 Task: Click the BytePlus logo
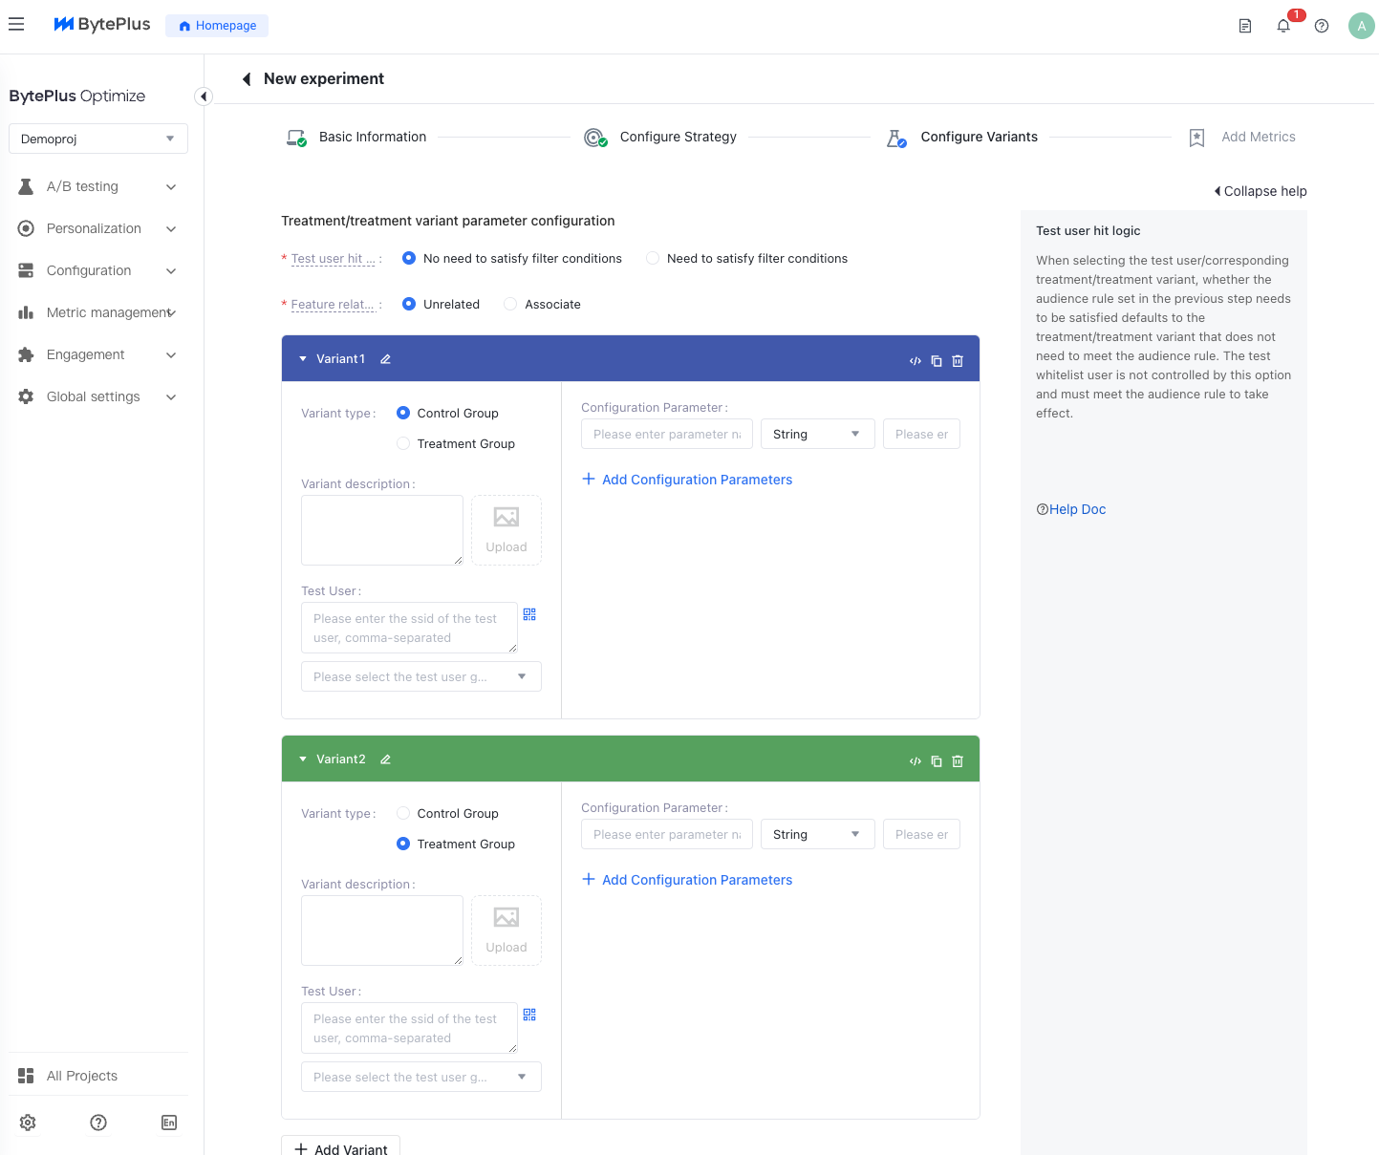click(102, 25)
